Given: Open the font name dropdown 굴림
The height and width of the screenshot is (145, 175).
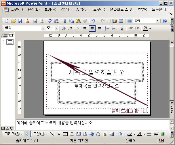Looking at the screenshot, I should pyautogui.click(x=43, y=28).
